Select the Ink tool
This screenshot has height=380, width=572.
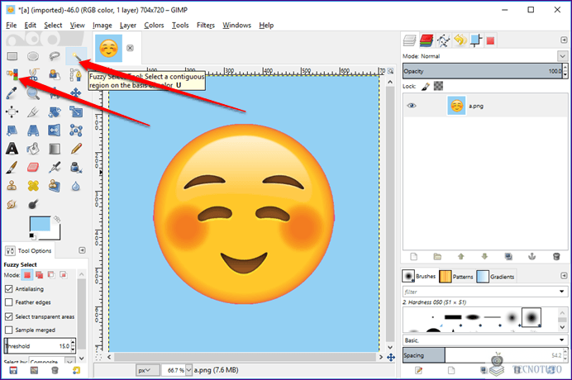(x=76, y=168)
